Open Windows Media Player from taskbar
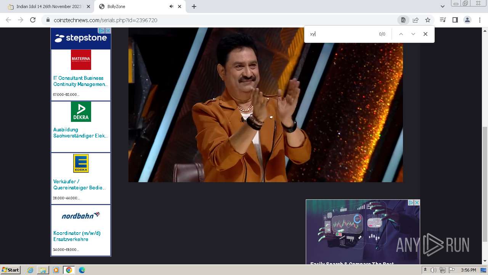The height and width of the screenshot is (275, 488). 56,270
